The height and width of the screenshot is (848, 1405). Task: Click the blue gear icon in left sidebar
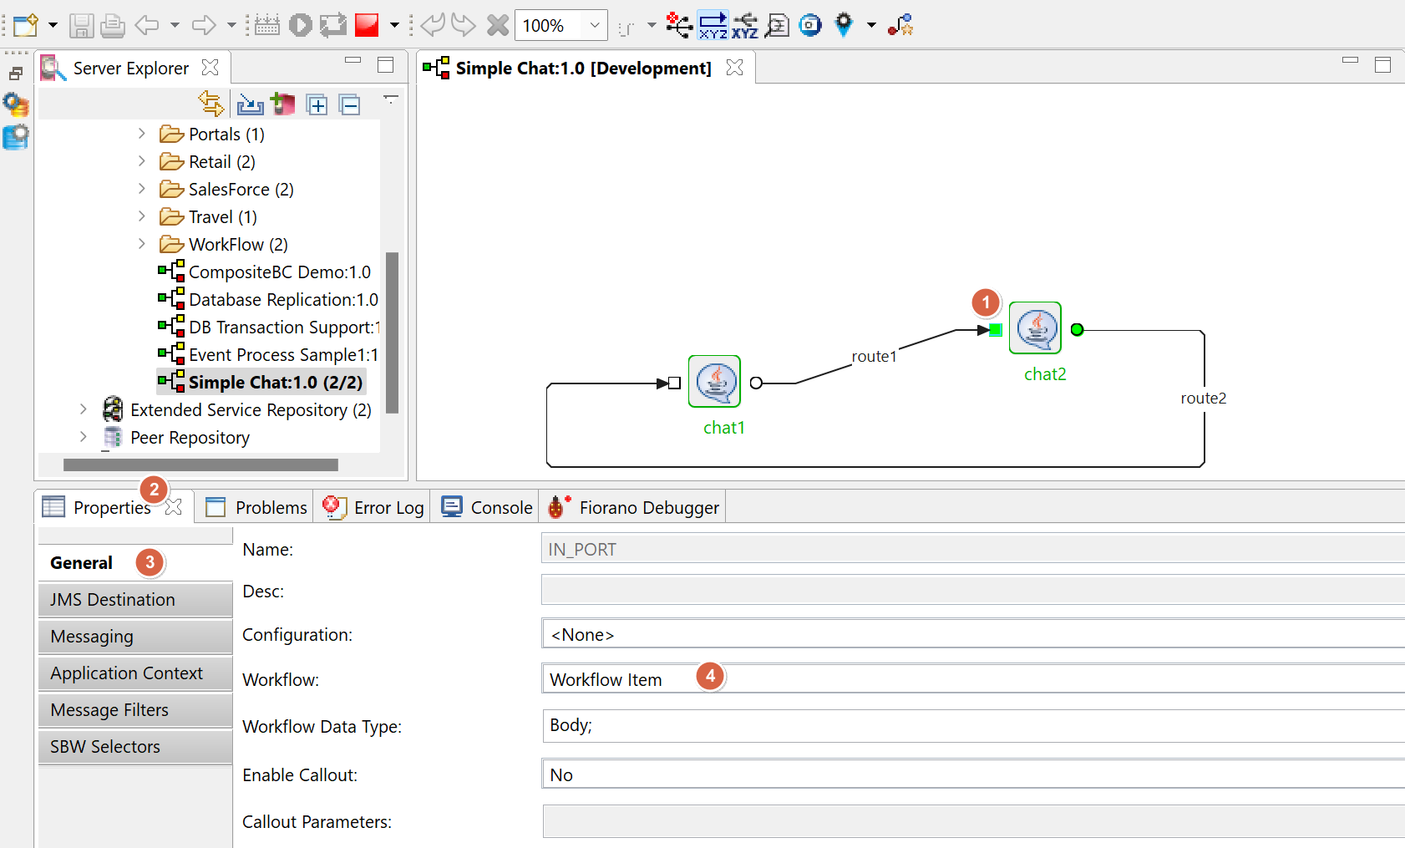16,136
